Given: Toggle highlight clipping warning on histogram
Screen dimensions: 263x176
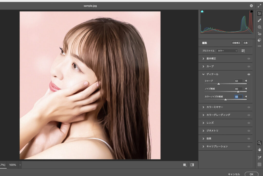Looking at the screenshot, I should (252, 11).
